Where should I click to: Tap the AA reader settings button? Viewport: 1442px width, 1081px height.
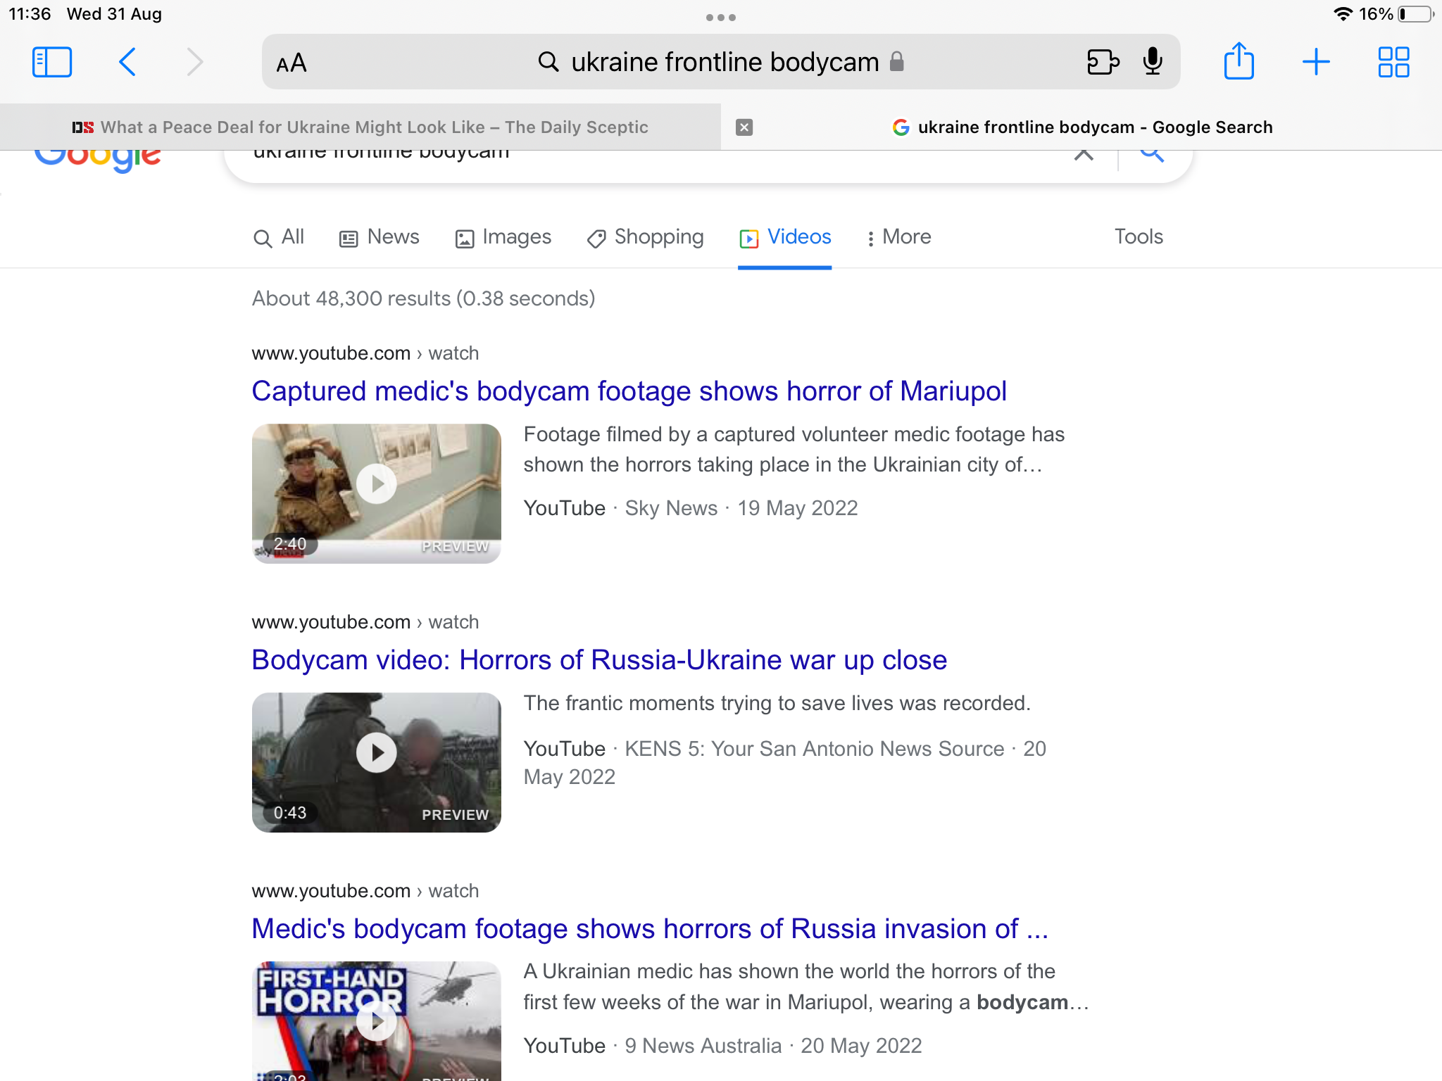[291, 63]
